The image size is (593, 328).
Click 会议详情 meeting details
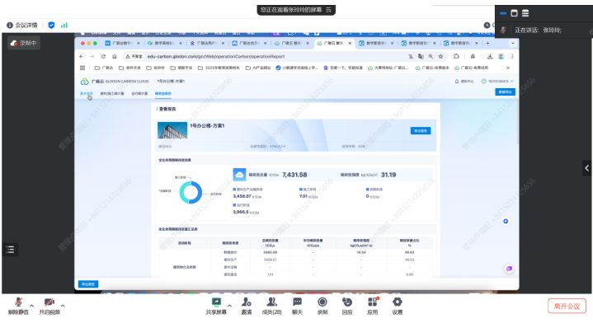22,25
